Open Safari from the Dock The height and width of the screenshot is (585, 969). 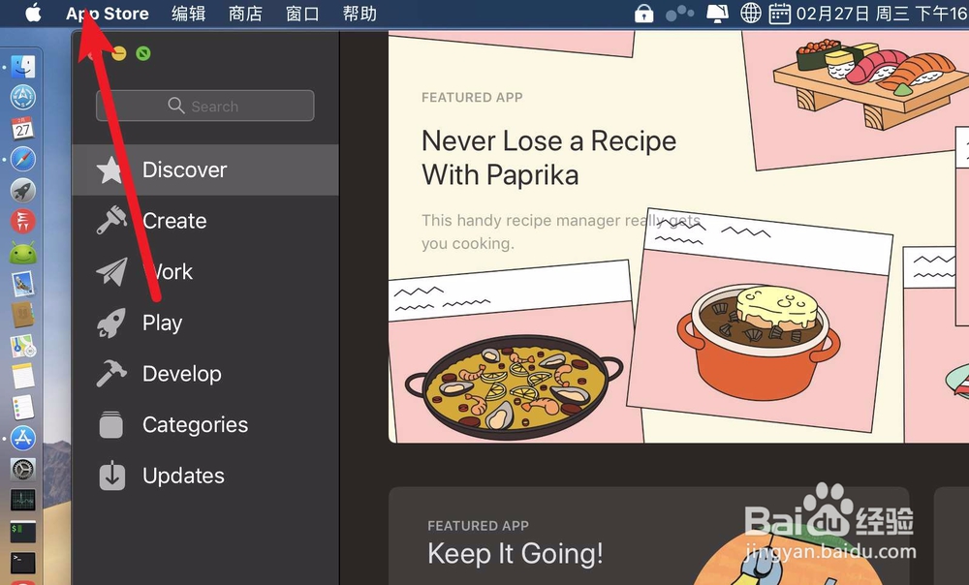click(x=23, y=160)
